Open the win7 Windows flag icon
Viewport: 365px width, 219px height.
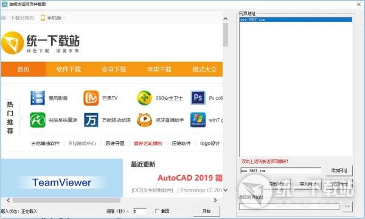point(198,120)
